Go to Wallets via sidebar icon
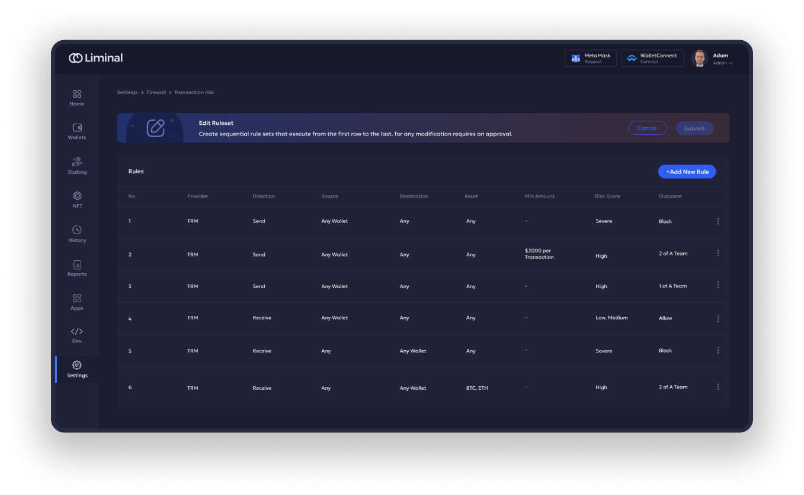This screenshot has width=804, height=495. click(x=77, y=128)
